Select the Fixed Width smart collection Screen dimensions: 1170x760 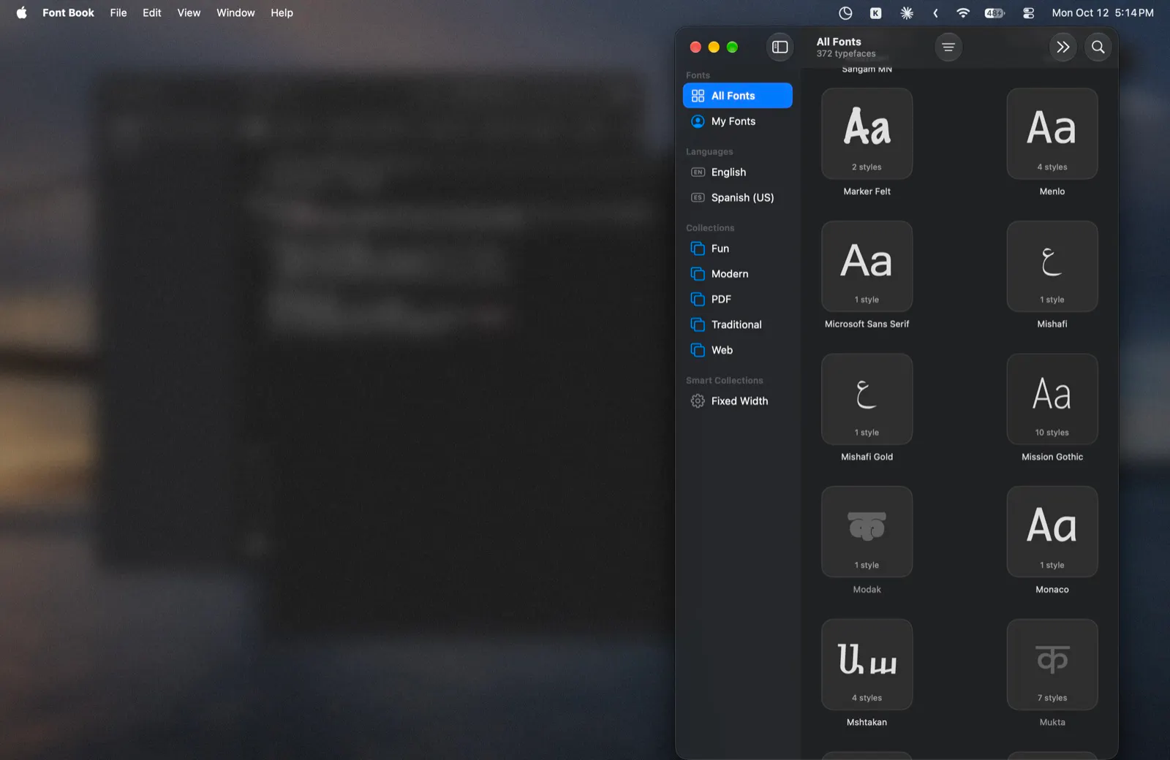[x=737, y=401]
